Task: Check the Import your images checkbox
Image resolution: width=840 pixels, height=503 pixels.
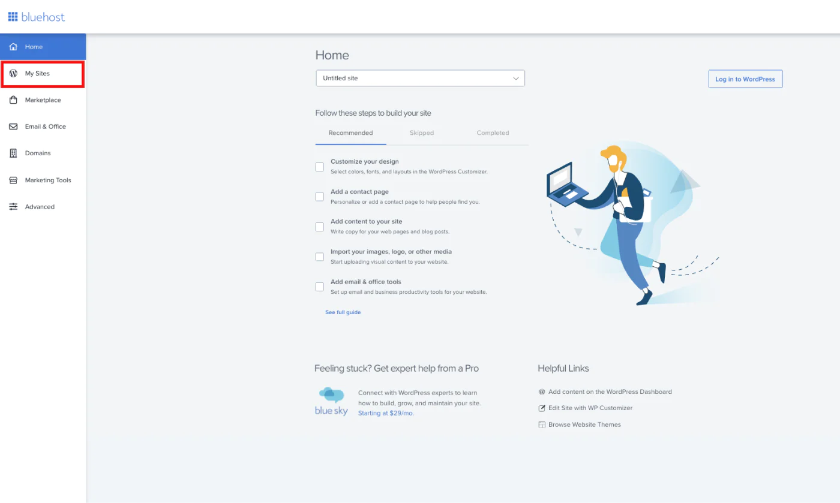Action: (x=320, y=257)
